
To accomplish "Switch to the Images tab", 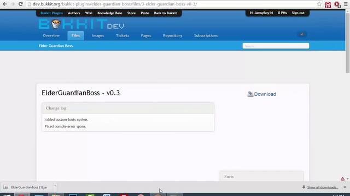I will 98,35.
